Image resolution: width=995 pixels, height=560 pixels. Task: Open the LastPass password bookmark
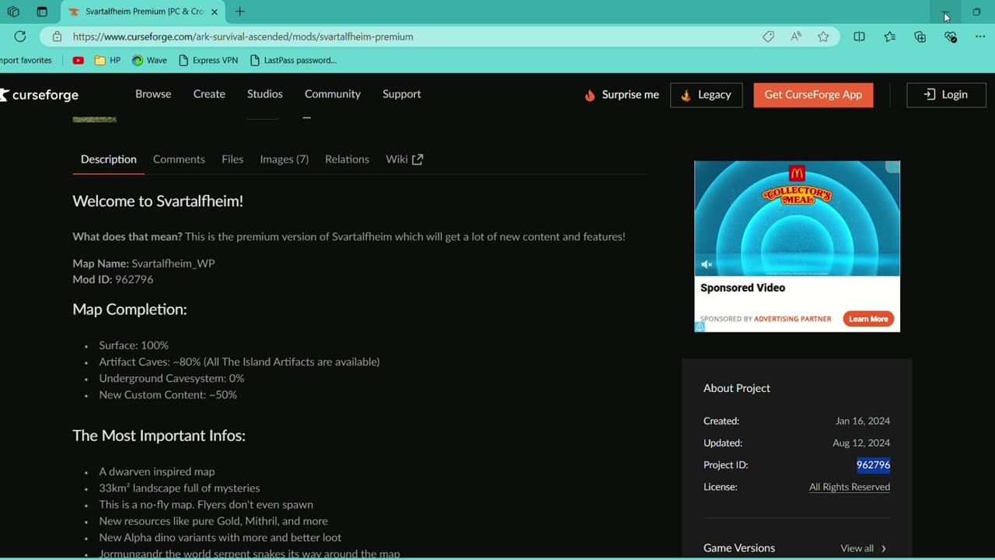293,60
